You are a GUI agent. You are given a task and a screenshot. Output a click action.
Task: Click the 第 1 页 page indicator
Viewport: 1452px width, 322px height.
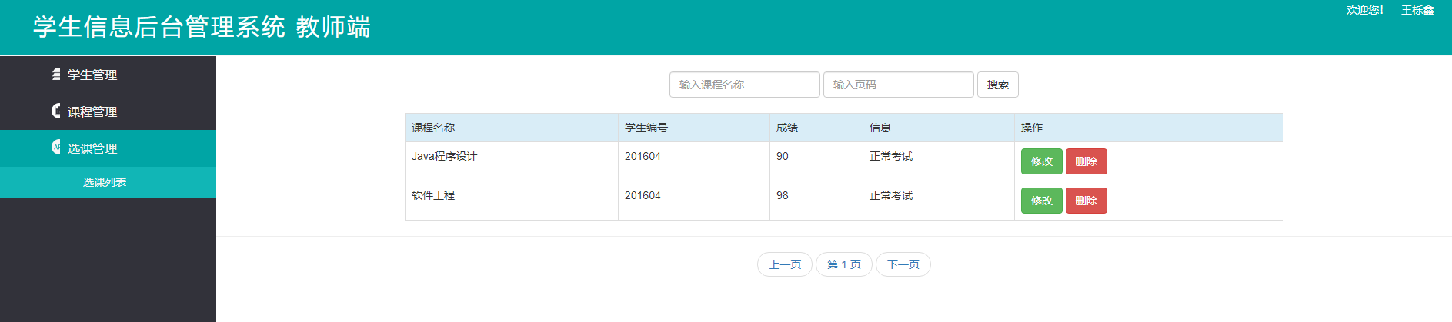(844, 264)
